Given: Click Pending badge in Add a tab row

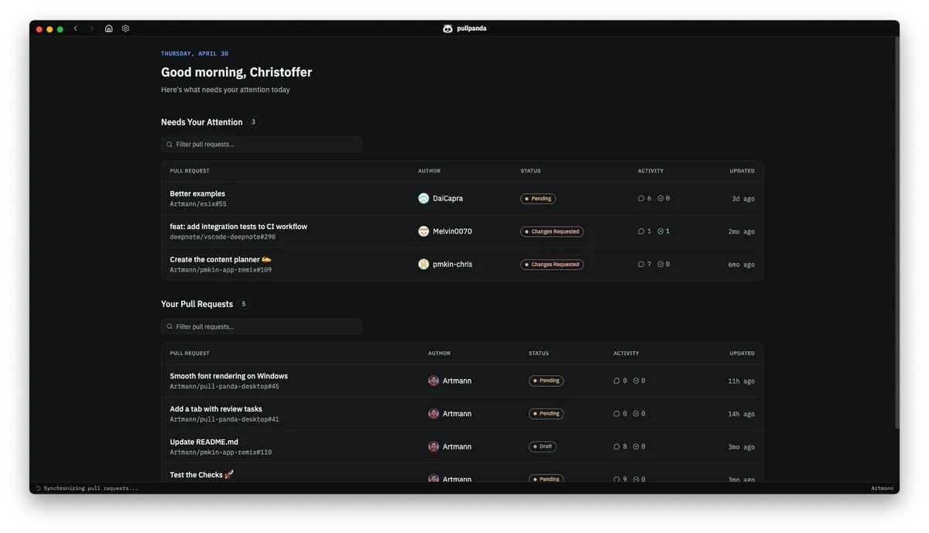Looking at the screenshot, I should 547,414.
